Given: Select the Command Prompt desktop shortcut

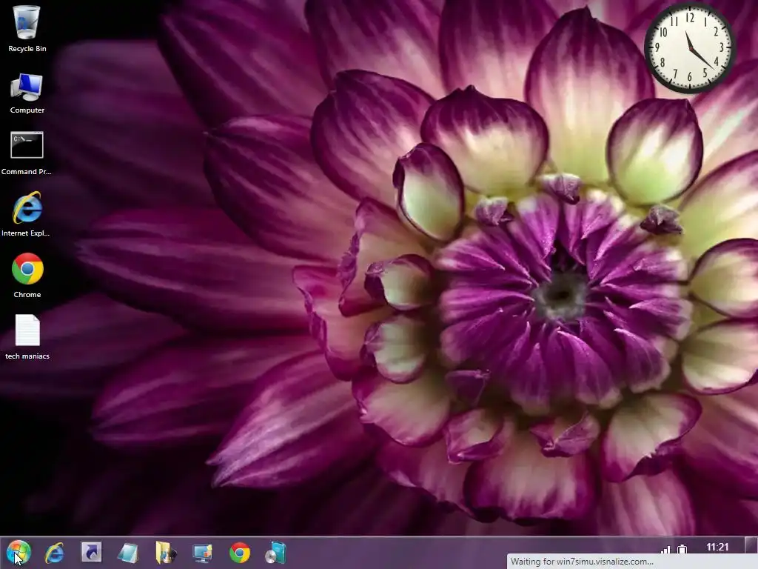Looking at the screenshot, I should click(x=27, y=153).
